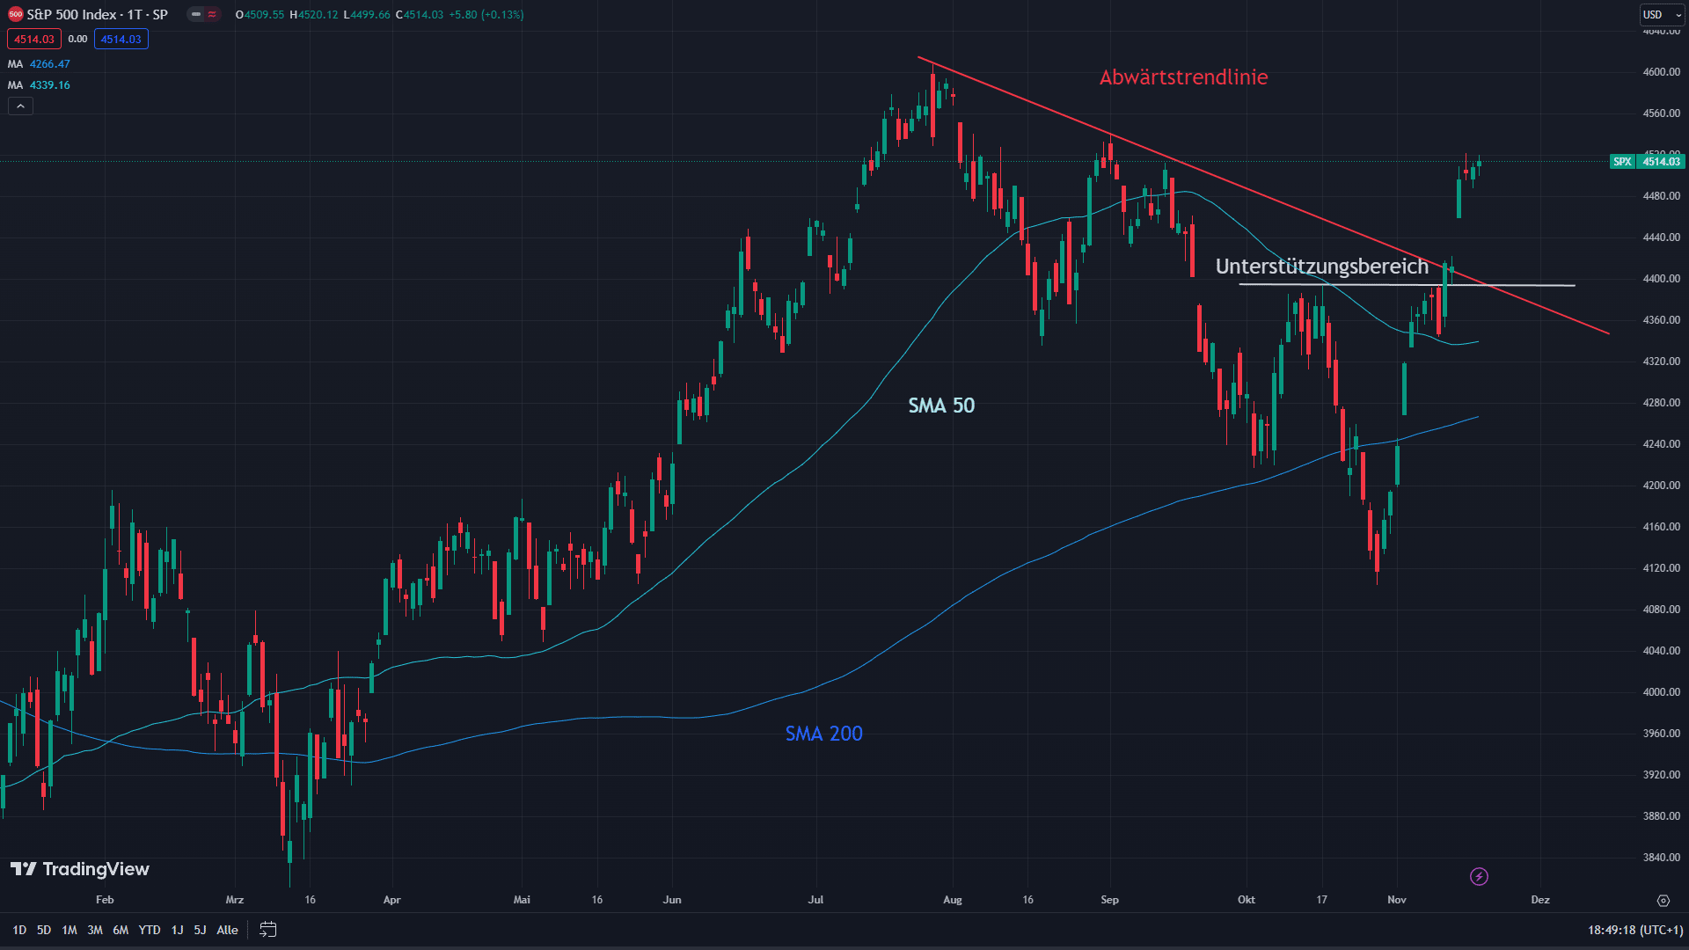
Task: Open chart settings via the gear icon
Action: pyautogui.click(x=1663, y=900)
